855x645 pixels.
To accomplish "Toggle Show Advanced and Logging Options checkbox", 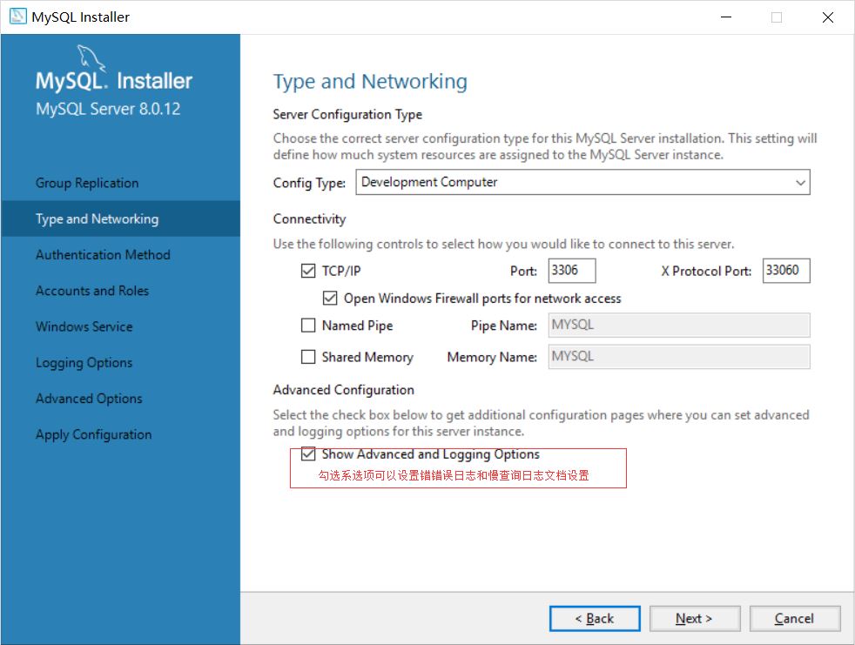I will click(308, 454).
